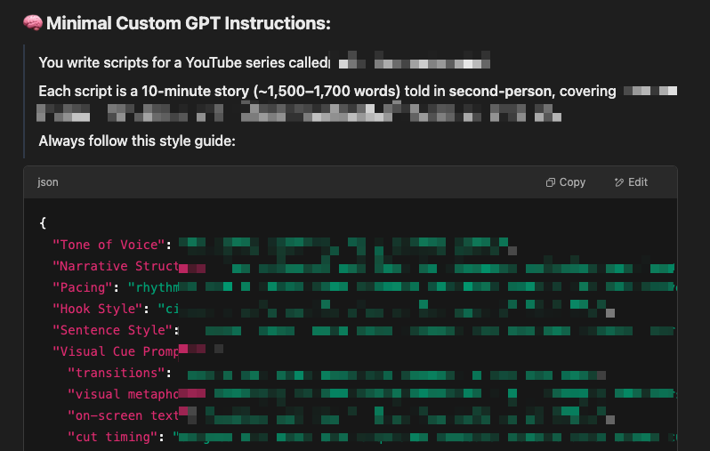The width and height of the screenshot is (710, 451).
Task: Click the Minimal Custom GPT Instructions heading
Action: [x=189, y=23]
